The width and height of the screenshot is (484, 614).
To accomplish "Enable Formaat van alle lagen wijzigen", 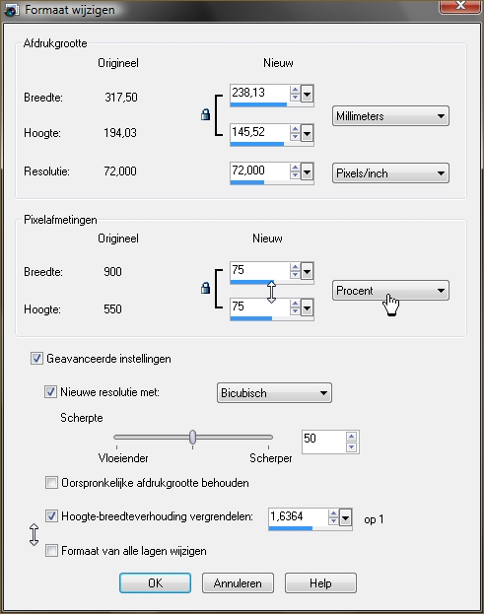I will (51, 551).
